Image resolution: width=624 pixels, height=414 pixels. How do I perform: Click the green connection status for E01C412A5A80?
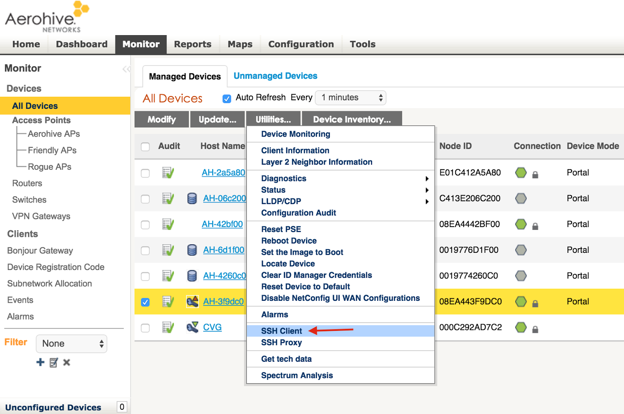521,172
